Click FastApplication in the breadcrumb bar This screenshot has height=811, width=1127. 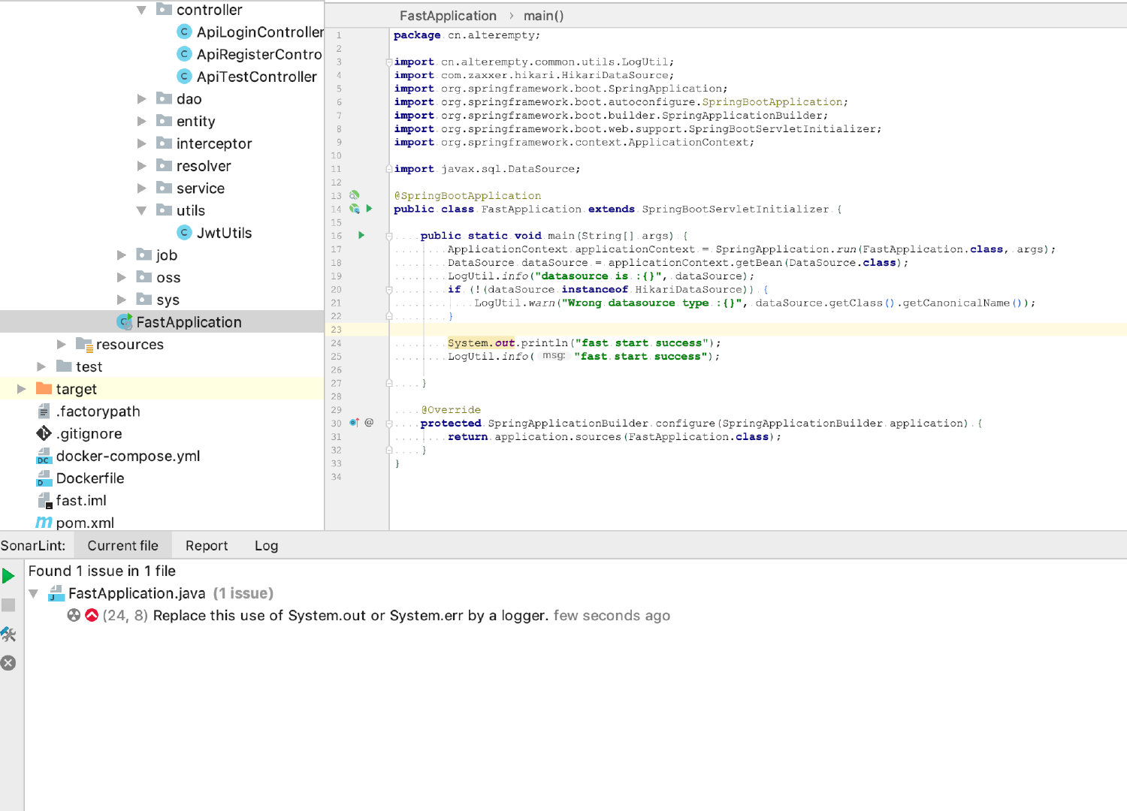click(x=448, y=16)
